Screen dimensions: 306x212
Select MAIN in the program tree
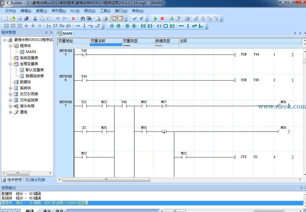click(31, 52)
